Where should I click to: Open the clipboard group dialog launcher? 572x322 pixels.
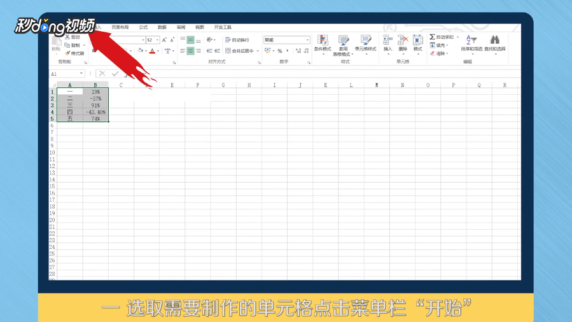click(x=85, y=63)
